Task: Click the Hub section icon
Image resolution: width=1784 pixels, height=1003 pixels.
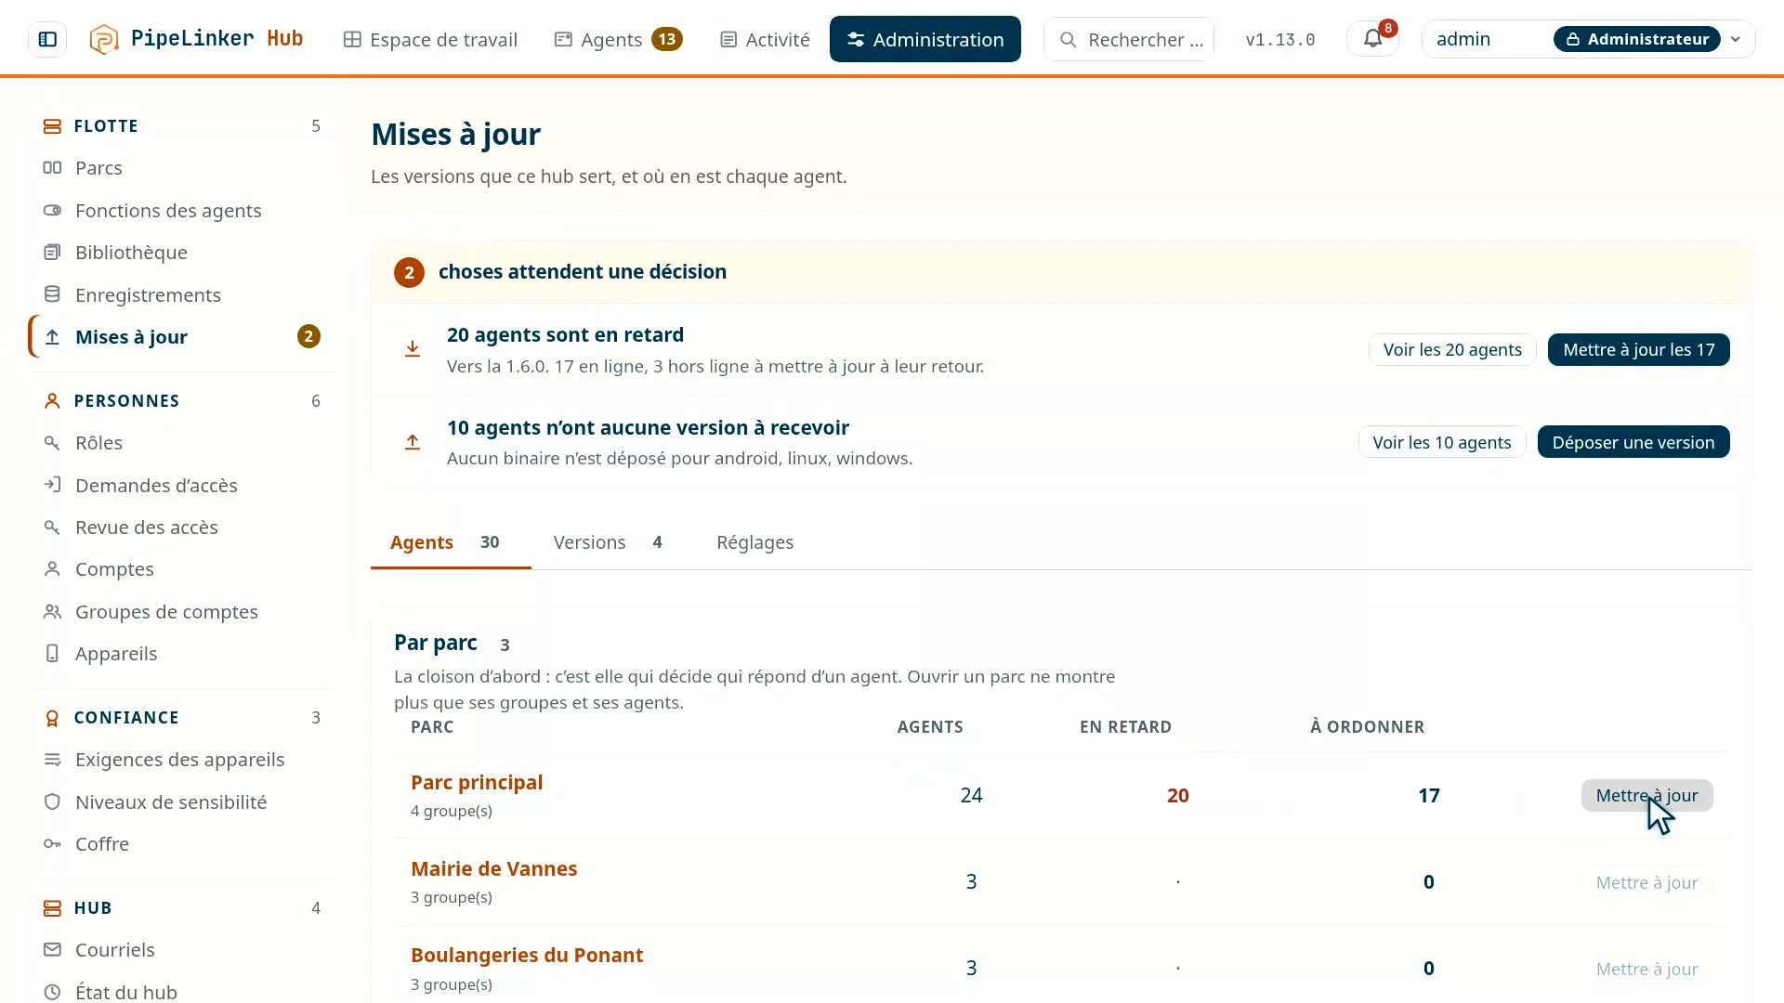Action: pos(52,908)
